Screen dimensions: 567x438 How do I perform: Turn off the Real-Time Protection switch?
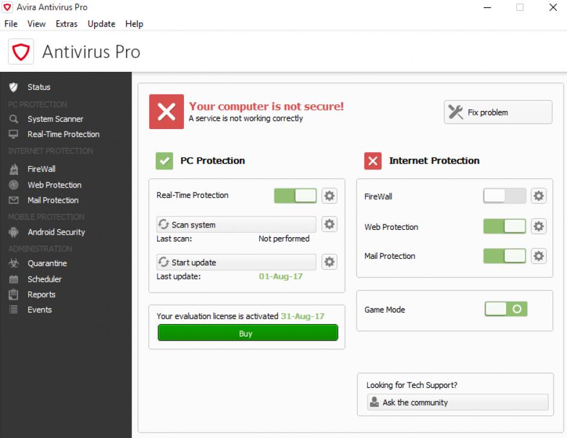click(x=295, y=195)
